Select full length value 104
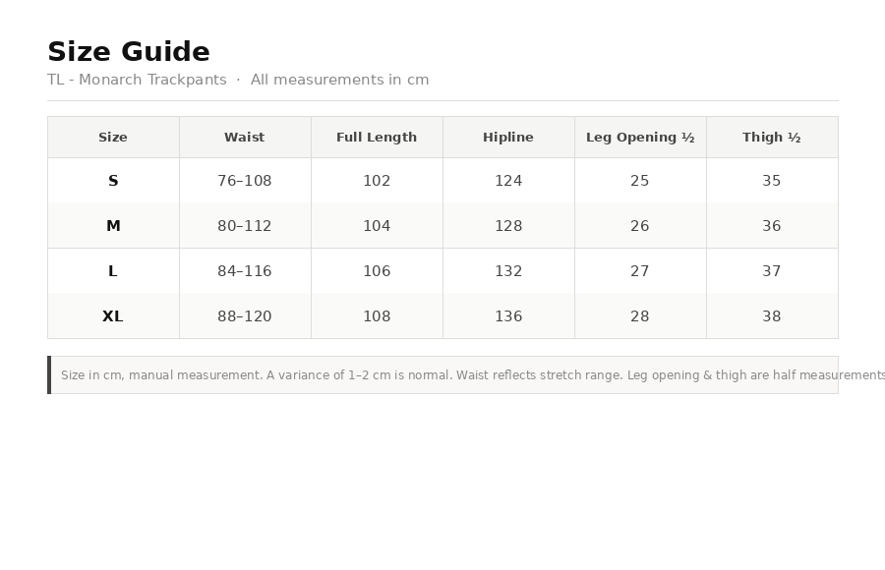The image size is (885, 570). [x=377, y=226]
